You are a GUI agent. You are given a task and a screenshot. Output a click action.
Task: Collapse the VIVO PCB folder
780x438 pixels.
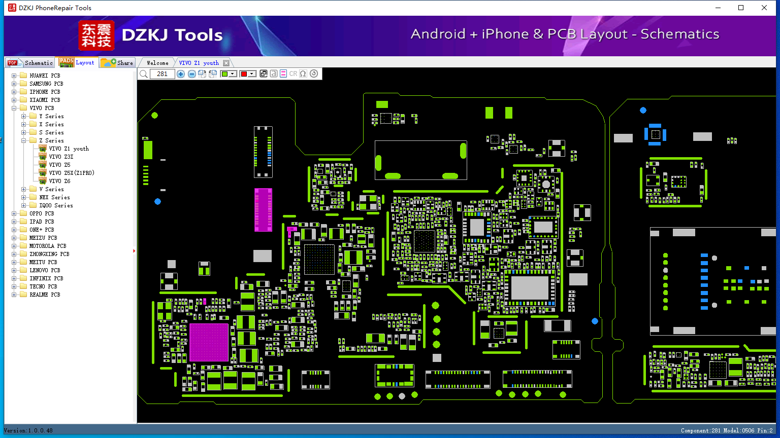point(14,108)
